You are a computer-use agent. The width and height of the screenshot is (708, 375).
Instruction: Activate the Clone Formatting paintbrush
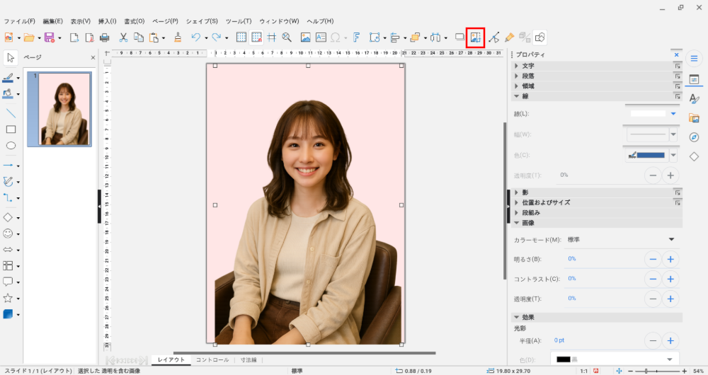pyautogui.click(x=178, y=37)
